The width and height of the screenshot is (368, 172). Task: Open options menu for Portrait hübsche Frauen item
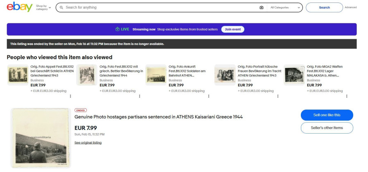(278, 96)
